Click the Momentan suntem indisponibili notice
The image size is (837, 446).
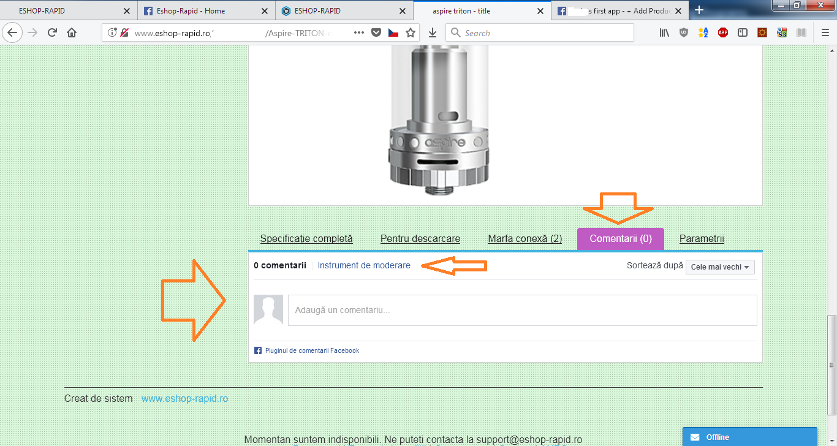pos(413,439)
